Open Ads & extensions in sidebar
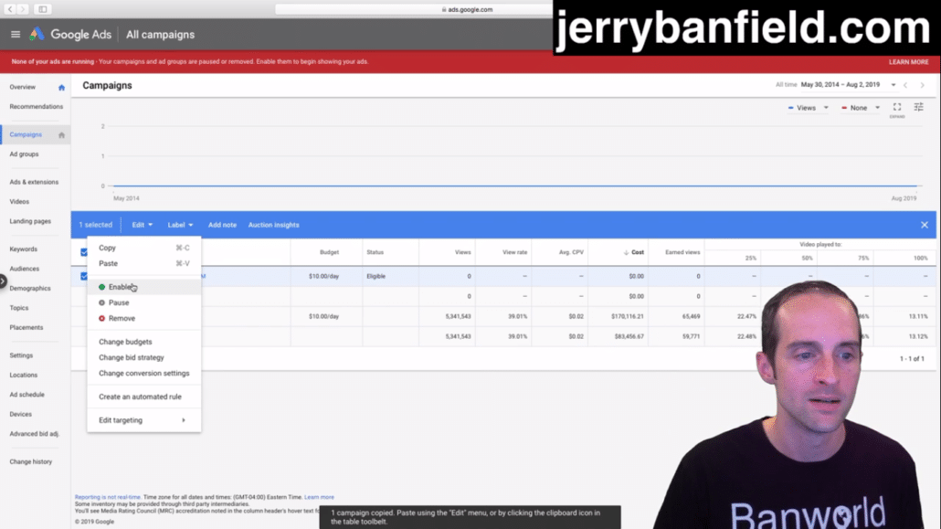 pyautogui.click(x=34, y=182)
